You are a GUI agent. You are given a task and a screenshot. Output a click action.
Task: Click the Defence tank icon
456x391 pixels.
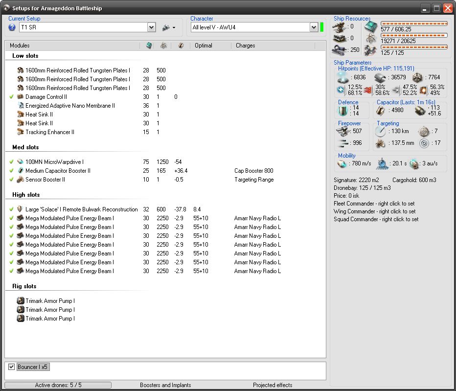(x=343, y=111)
